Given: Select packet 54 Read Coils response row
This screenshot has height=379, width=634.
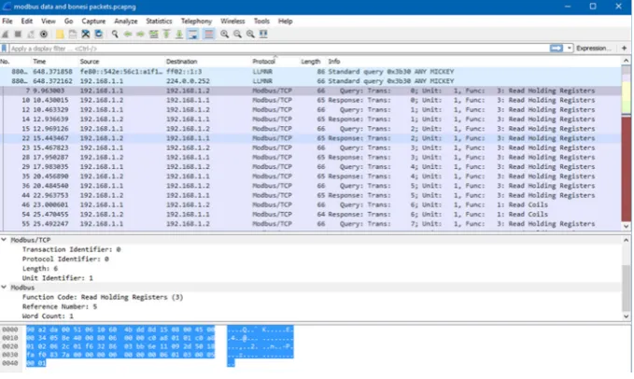Looking at the screenshot, I should click(311, 214).
